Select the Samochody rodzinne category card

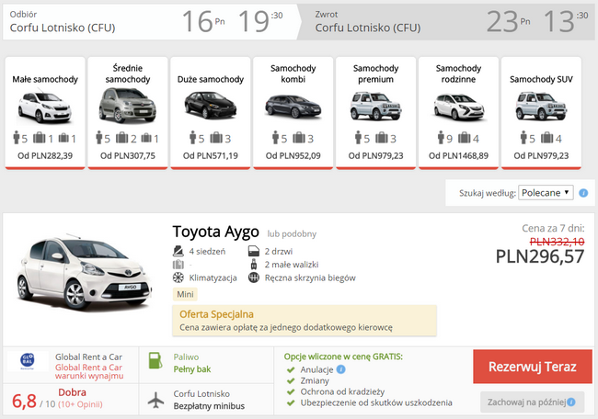point(458,113)
